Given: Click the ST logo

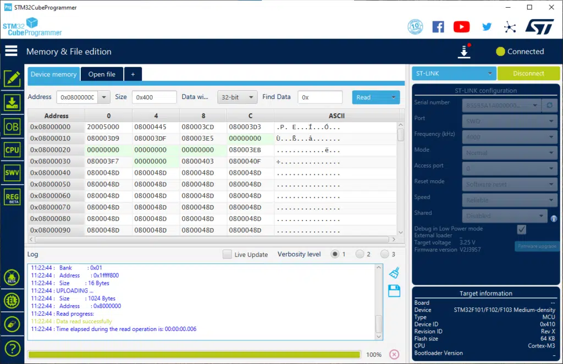Looking at the screenshot, I should [540, 27].
